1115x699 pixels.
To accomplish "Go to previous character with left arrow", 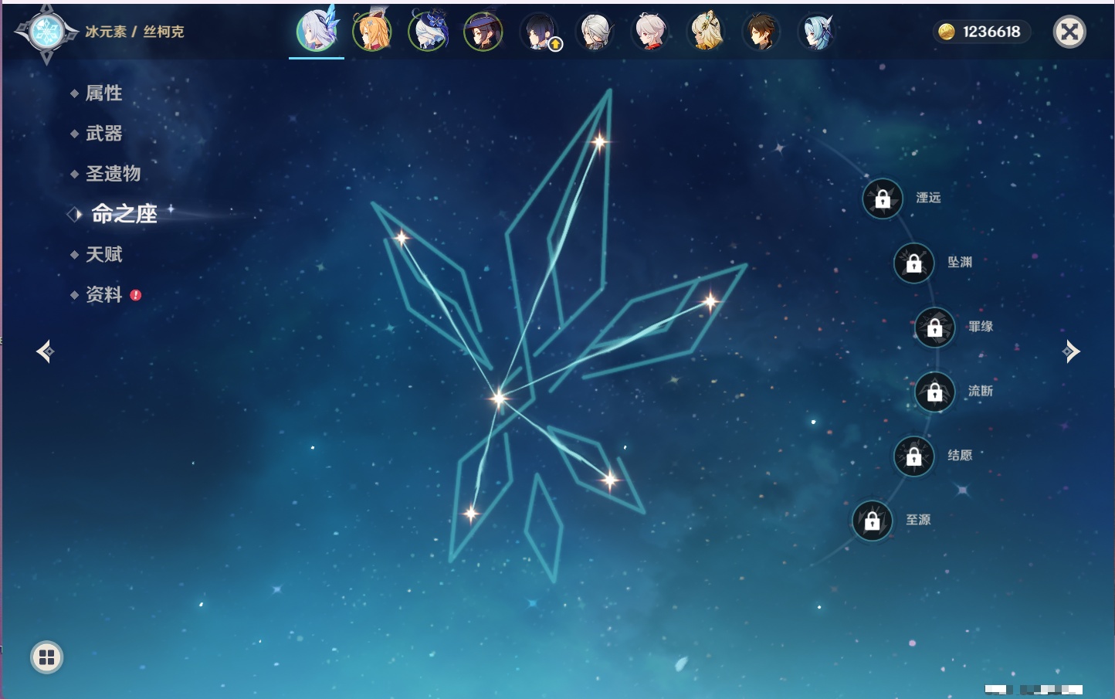I will tap(45, 351).
